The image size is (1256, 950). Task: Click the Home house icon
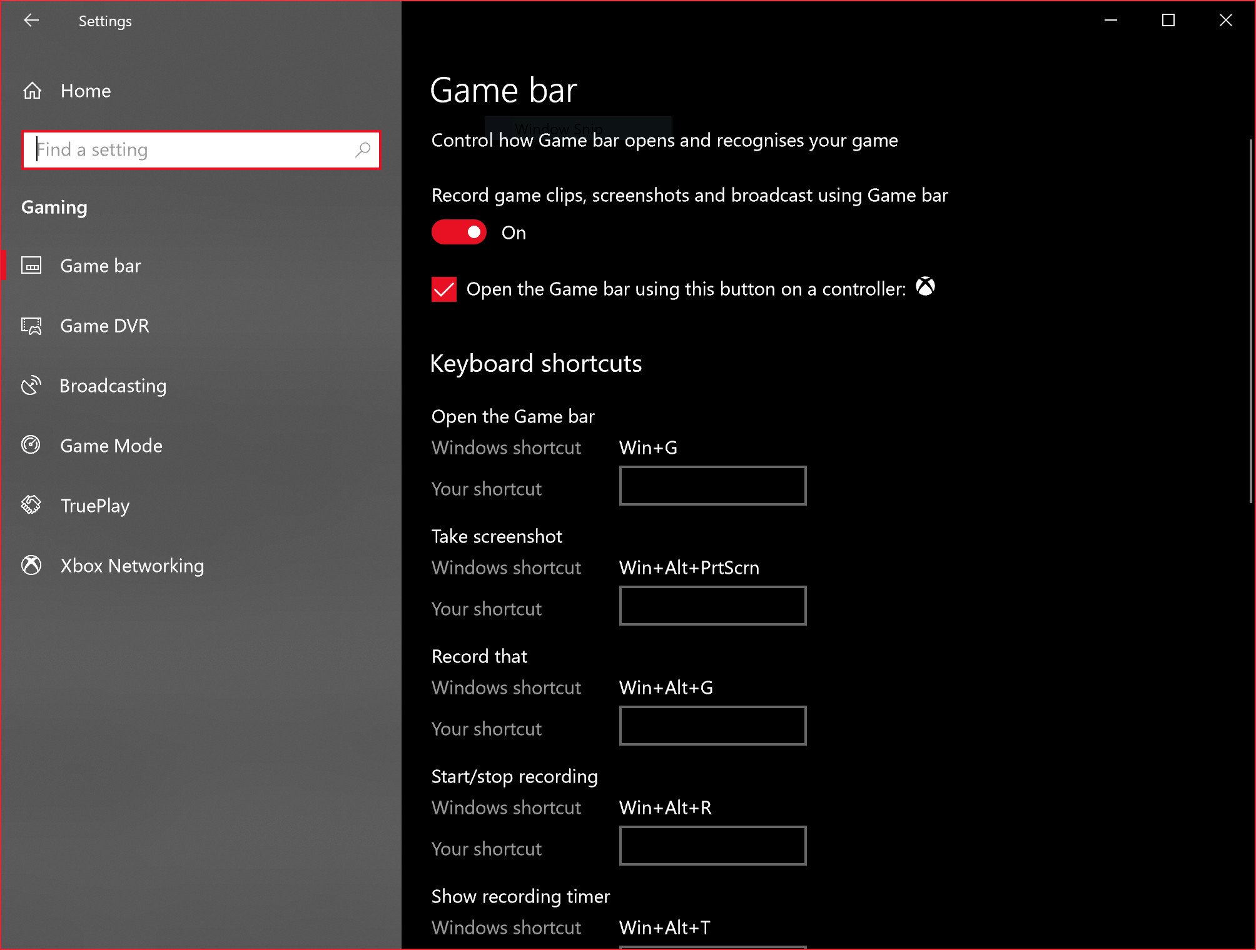(31, 91)
